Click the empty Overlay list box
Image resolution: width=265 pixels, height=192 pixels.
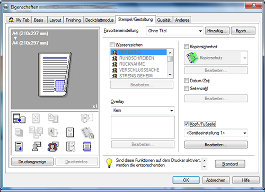tap(143, 127)
